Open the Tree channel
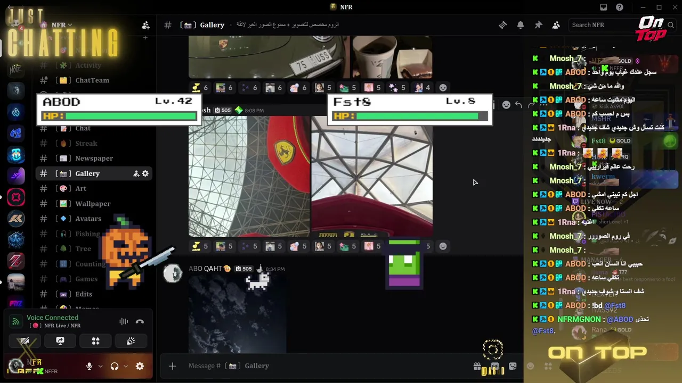Image resolution: width=682 pixels, height=383 pixels. coord(95,248)
